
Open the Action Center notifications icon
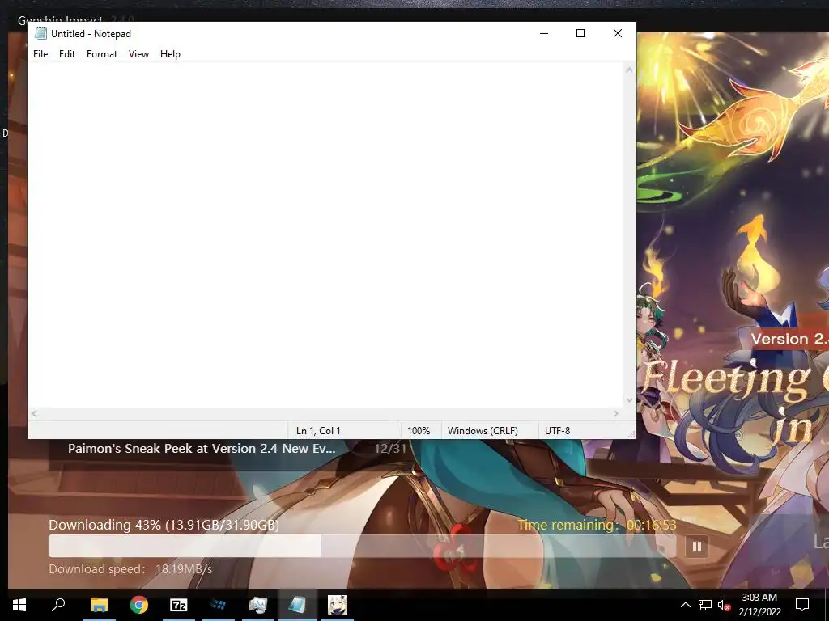point(802,605)
